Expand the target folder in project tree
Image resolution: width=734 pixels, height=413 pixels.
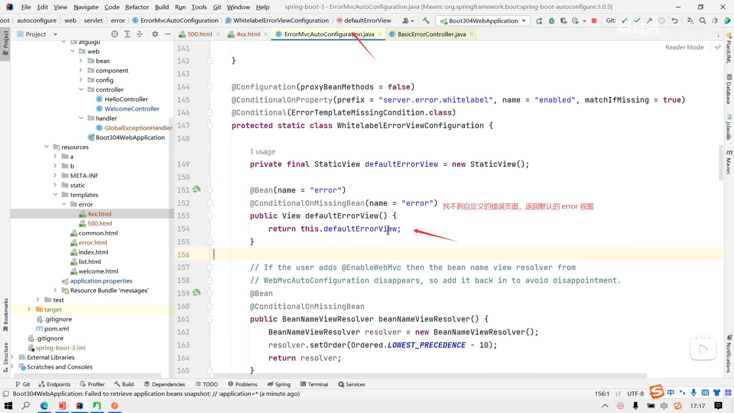[29, 309]
